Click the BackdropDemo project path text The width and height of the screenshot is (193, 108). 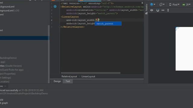pos(24,94)
